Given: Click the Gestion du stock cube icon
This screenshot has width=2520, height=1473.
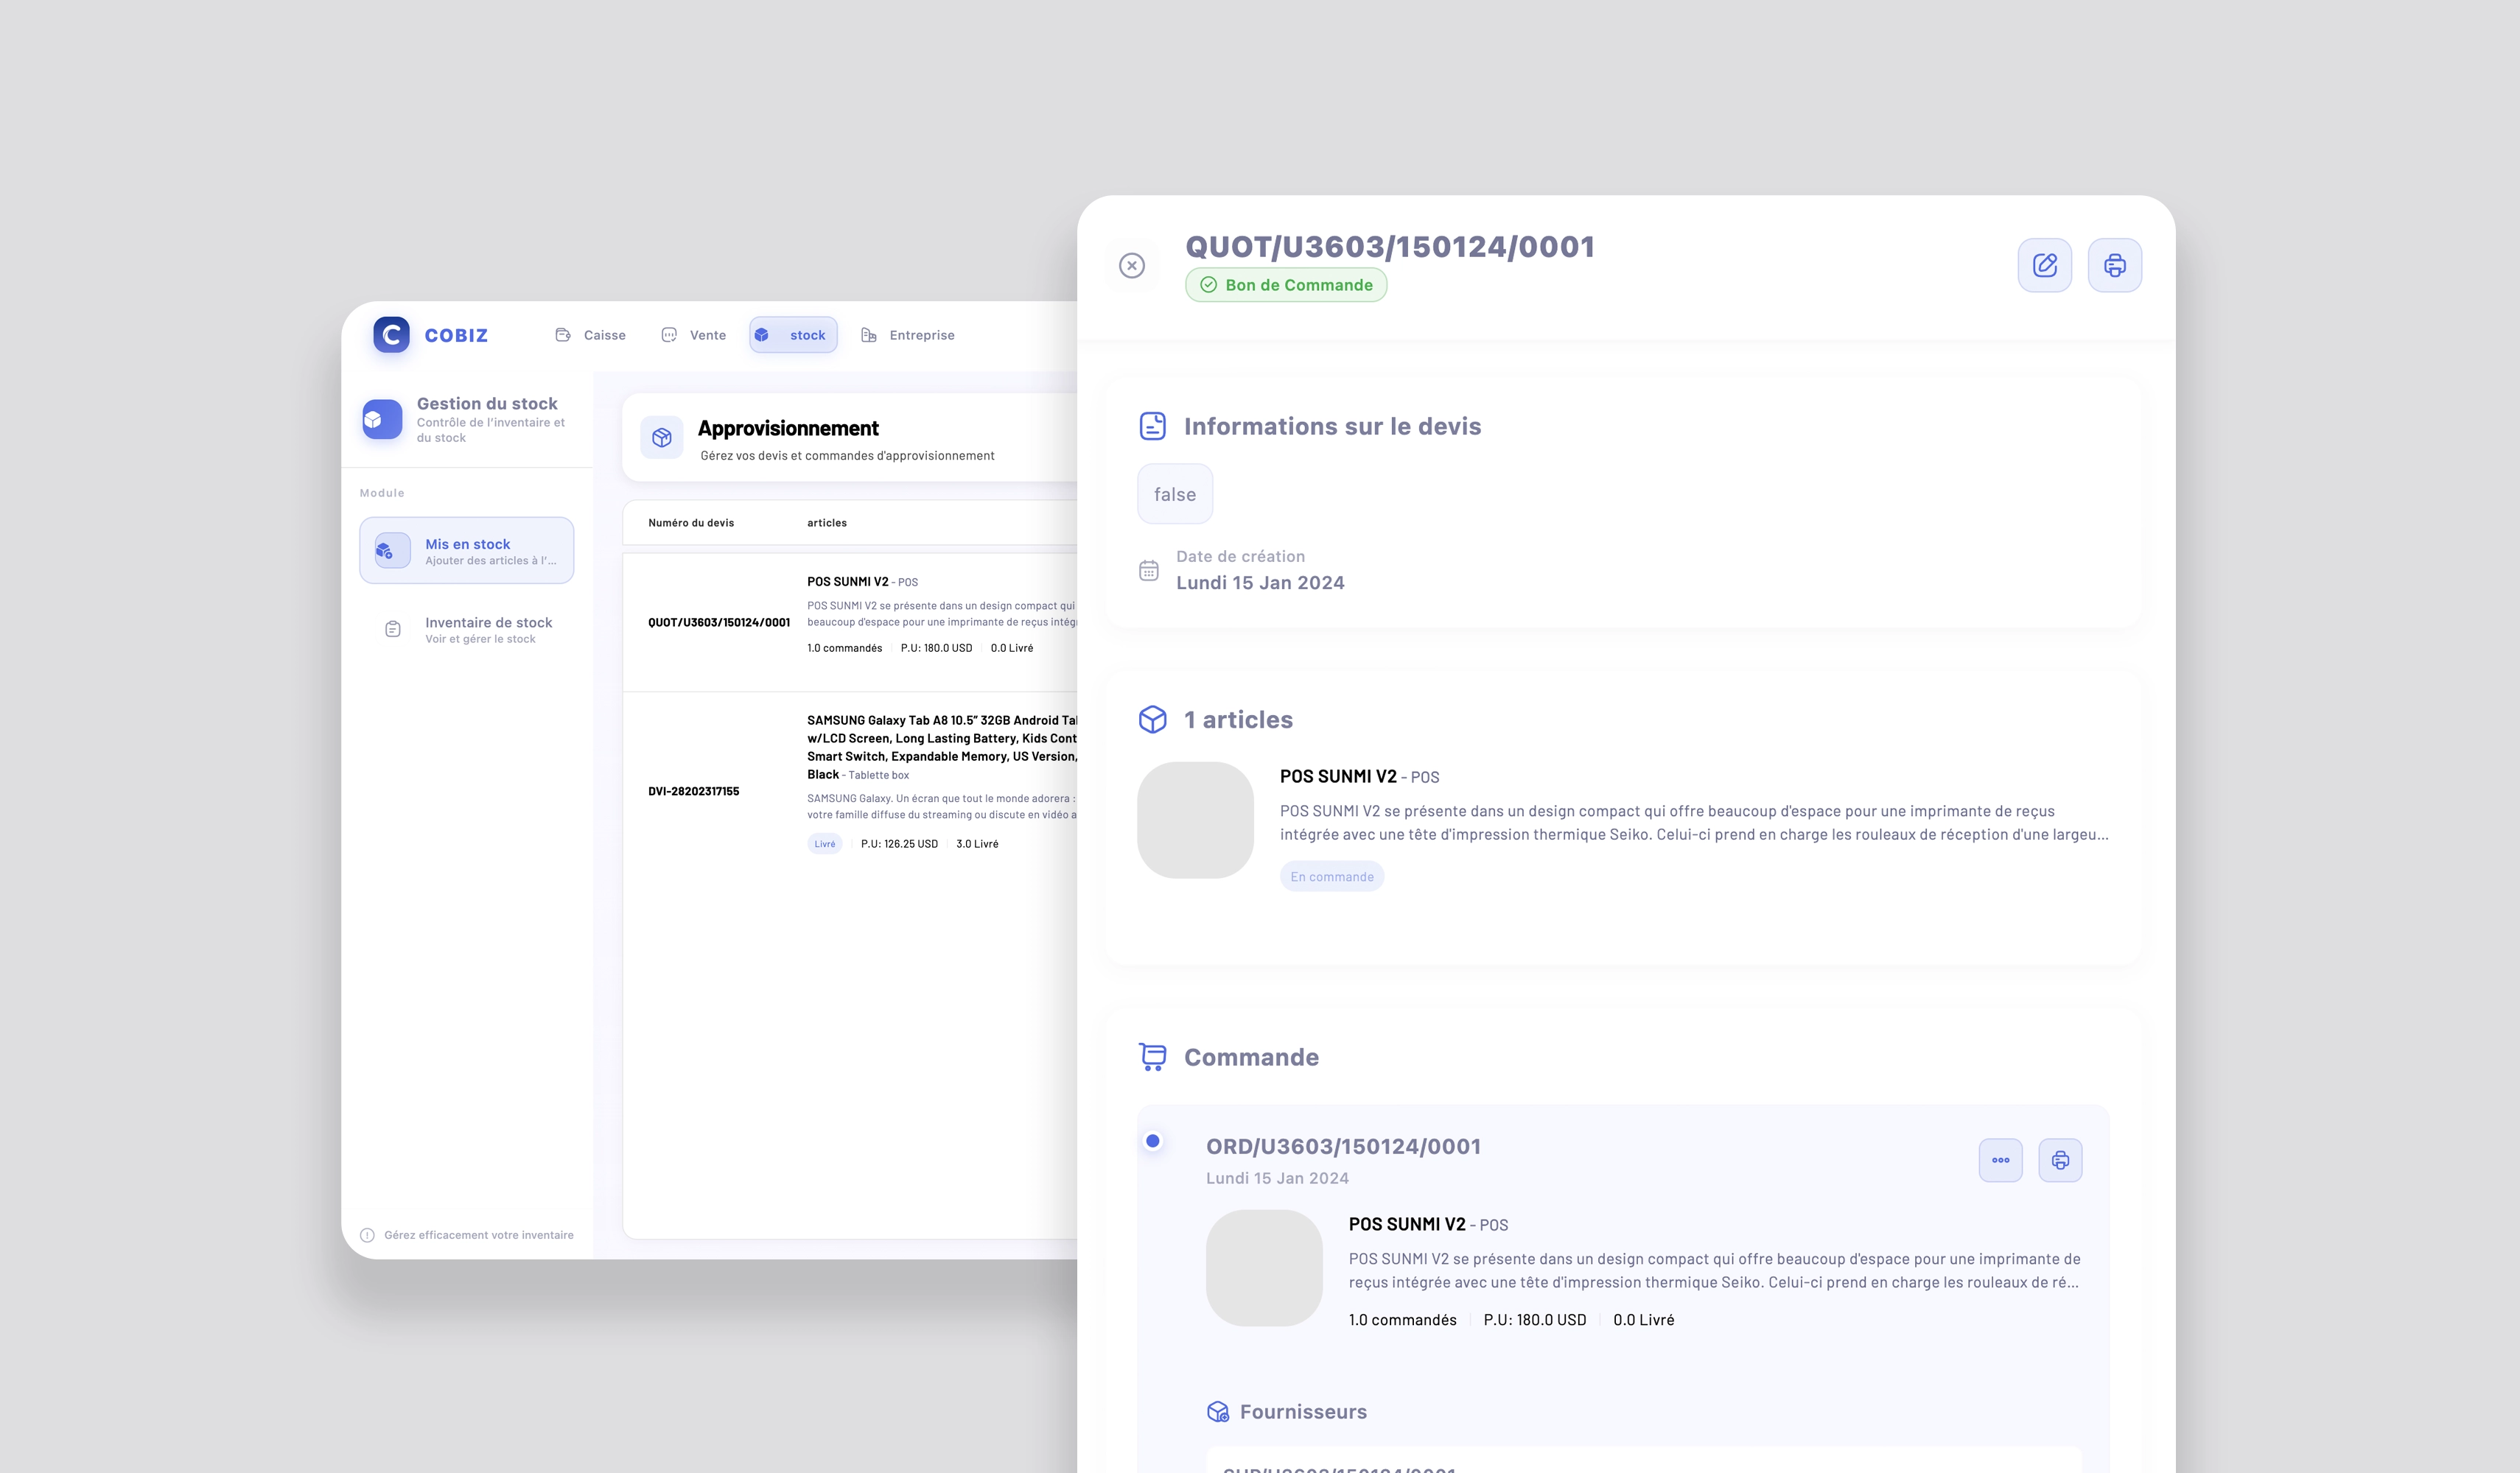Looking at the screenshot, I should (382, 420).
